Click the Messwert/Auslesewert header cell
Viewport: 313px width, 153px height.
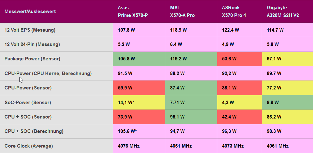pos(56,11)
